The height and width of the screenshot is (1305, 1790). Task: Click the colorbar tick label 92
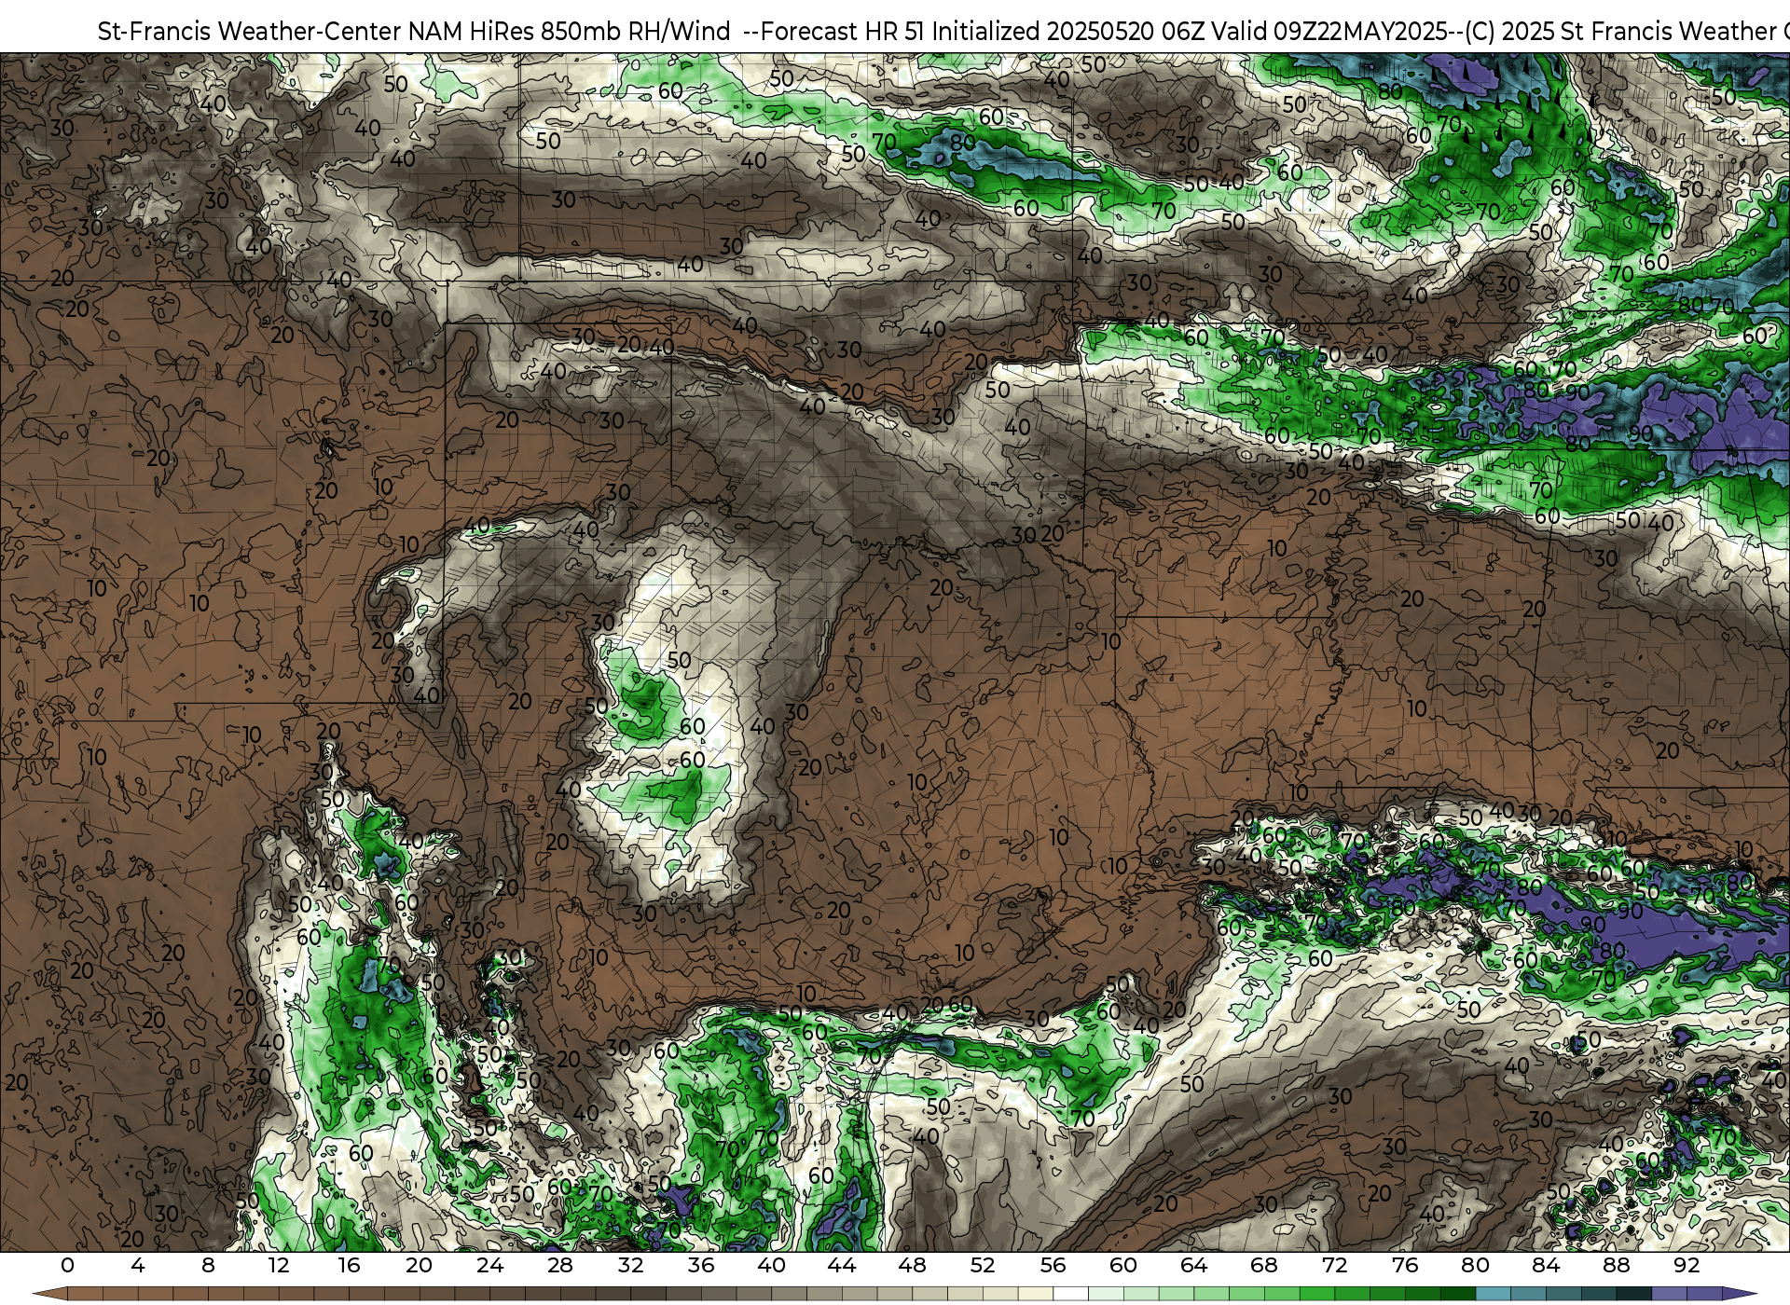pos(1687,1266)
